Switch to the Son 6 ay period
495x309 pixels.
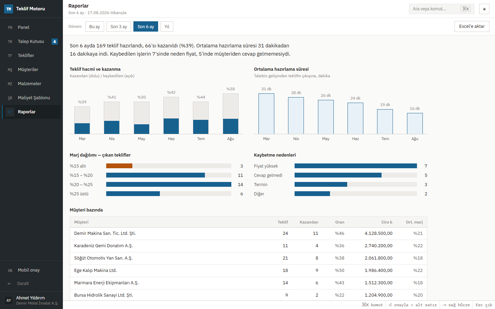pyautogui.click(x=146, y=26)
